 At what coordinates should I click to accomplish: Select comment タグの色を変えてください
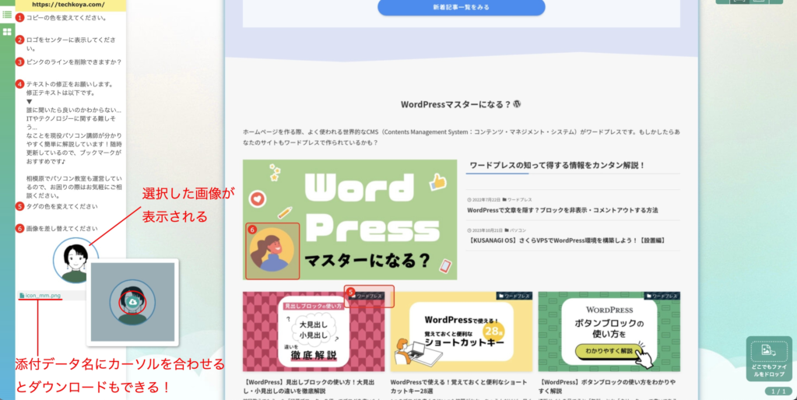click(62, 206)
